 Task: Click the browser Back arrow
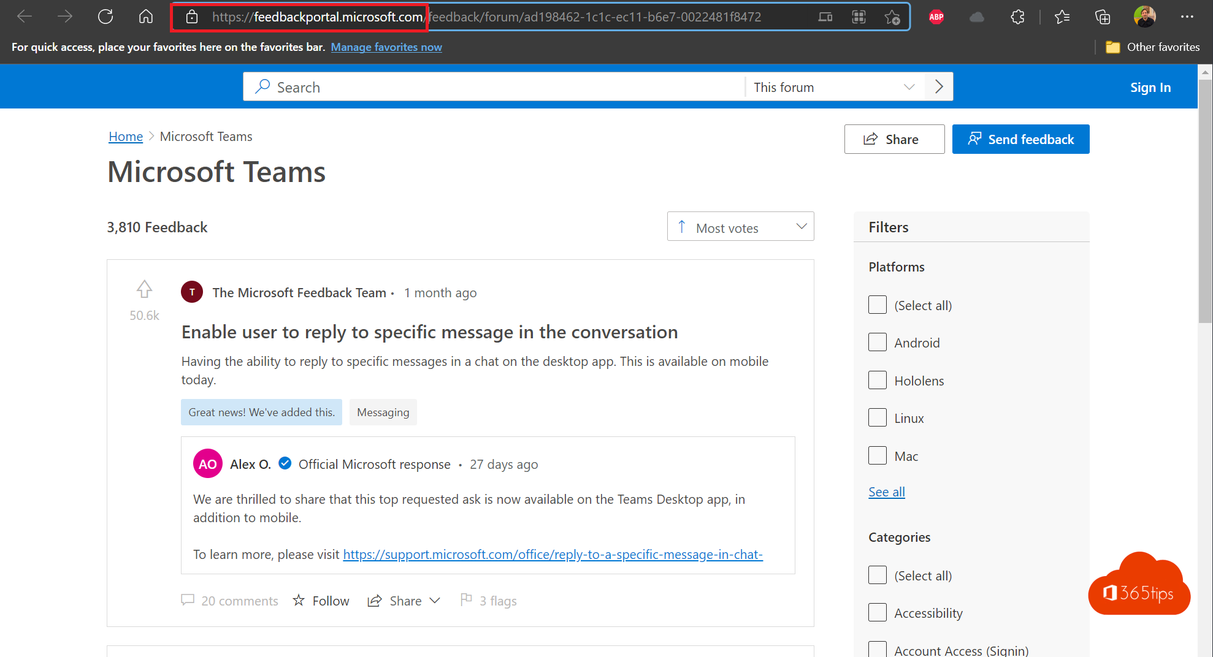(x=25, y=17)
